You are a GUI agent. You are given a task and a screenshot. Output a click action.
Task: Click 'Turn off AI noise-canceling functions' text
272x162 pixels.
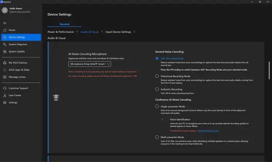coord(177,93)
